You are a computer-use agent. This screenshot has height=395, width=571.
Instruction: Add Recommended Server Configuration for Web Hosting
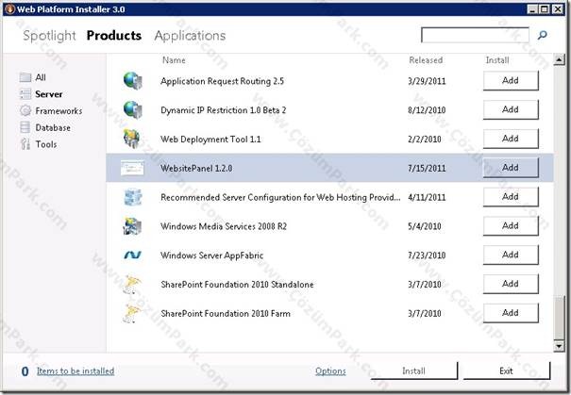511,197
